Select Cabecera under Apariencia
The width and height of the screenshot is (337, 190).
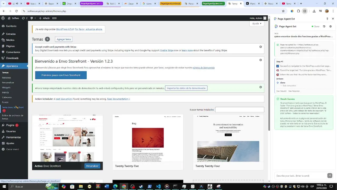click(x=7, y=97)
